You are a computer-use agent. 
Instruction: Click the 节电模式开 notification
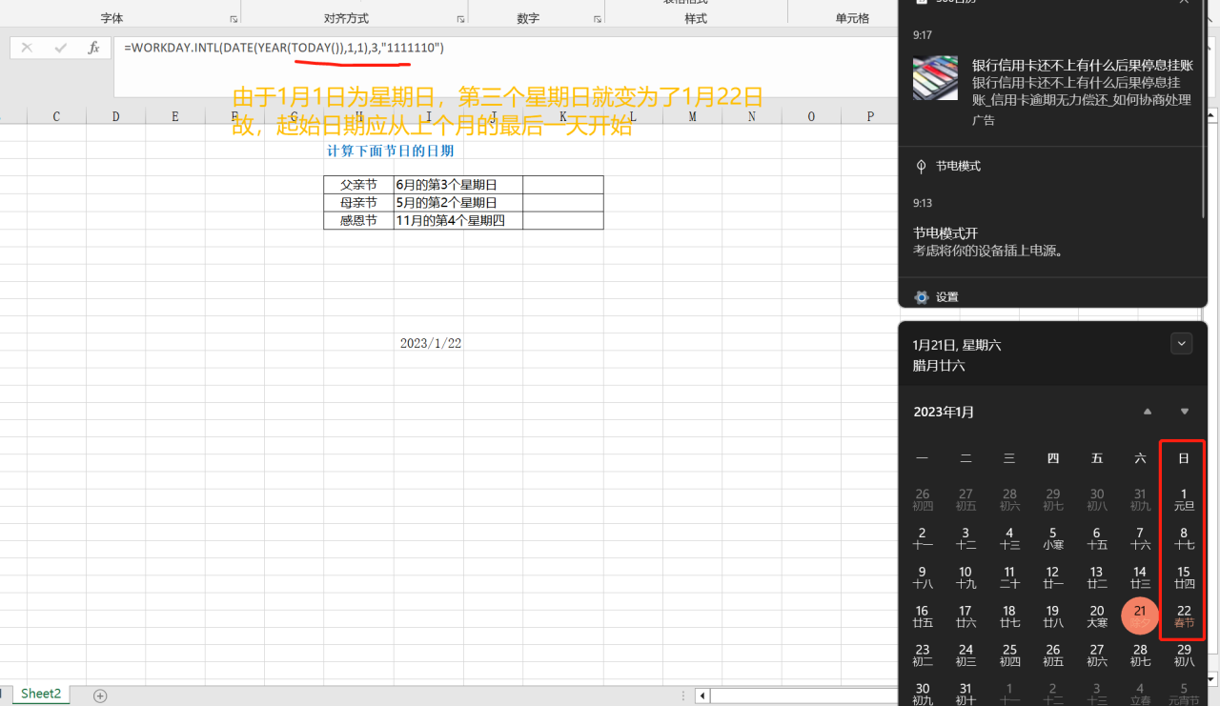(987, 241)
